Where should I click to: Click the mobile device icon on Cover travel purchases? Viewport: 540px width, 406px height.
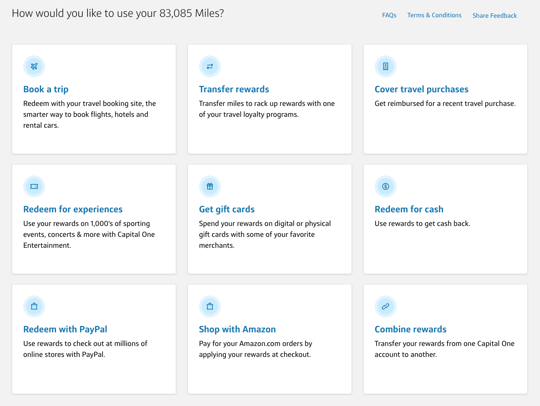(386, 66)
